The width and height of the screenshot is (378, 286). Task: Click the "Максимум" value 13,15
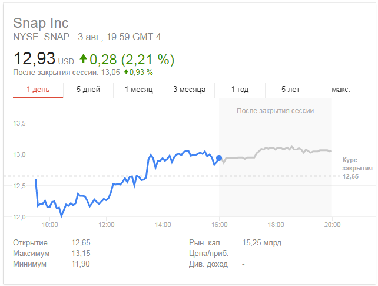(81, 253)
